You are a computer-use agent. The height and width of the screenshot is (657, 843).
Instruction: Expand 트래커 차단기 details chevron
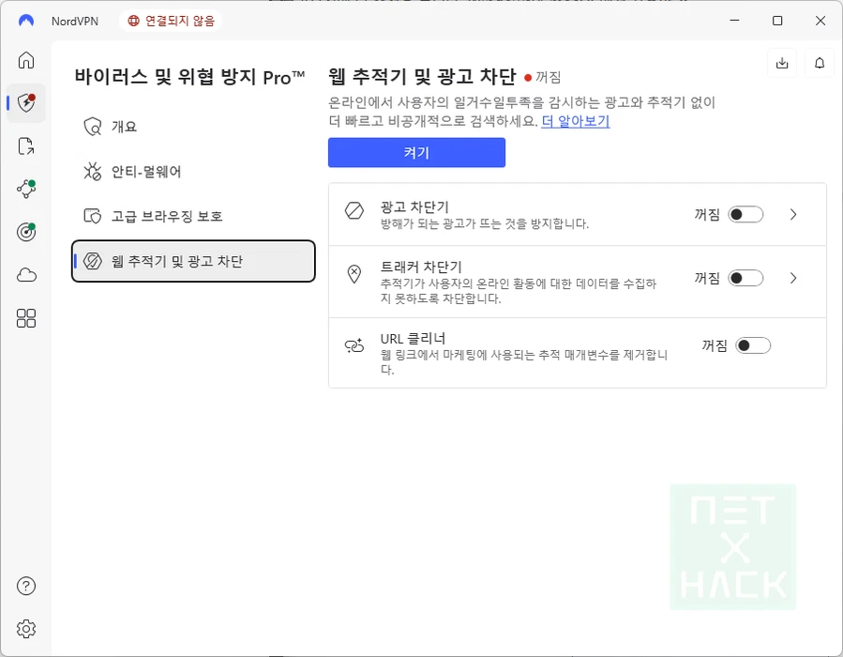tap(793, 278)
